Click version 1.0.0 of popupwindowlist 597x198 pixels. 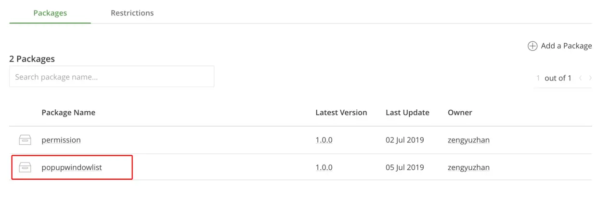point(324,167)
